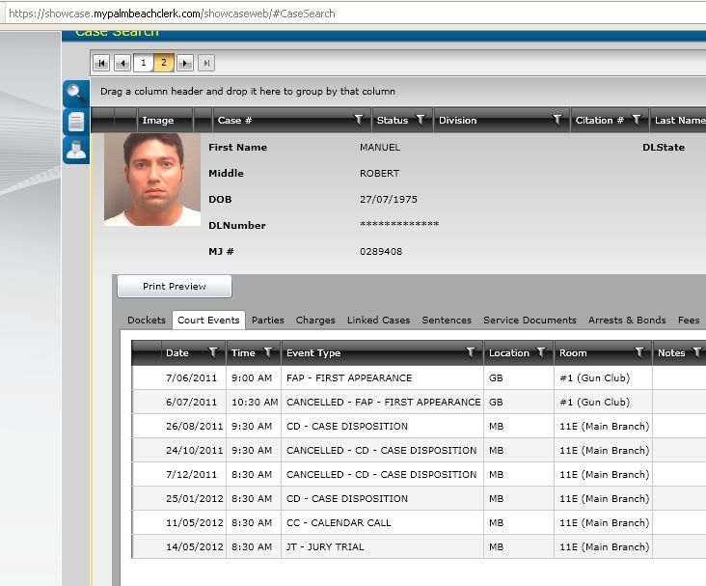Select page 1 in the pager
The image size is (706, 586).
143,63
